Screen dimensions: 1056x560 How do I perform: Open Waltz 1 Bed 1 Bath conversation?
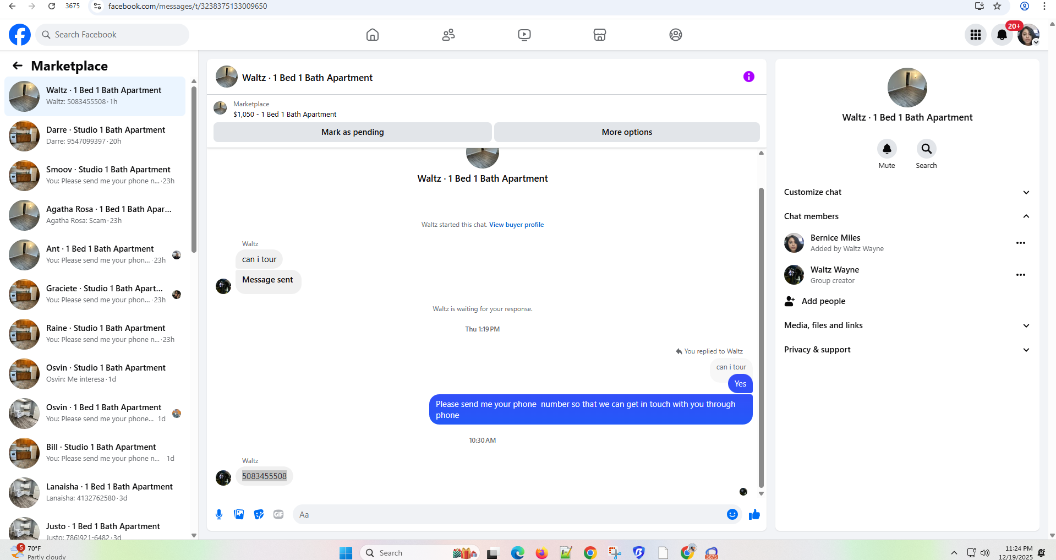pyautogui.click(x=95, y=96)
